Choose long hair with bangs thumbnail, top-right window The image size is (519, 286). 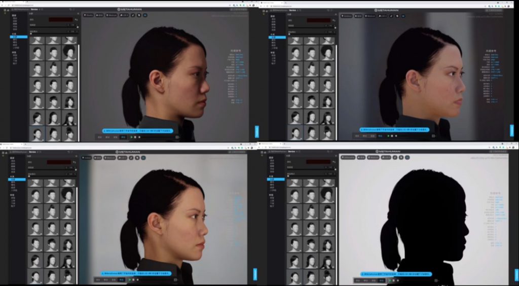pos(327,118)
